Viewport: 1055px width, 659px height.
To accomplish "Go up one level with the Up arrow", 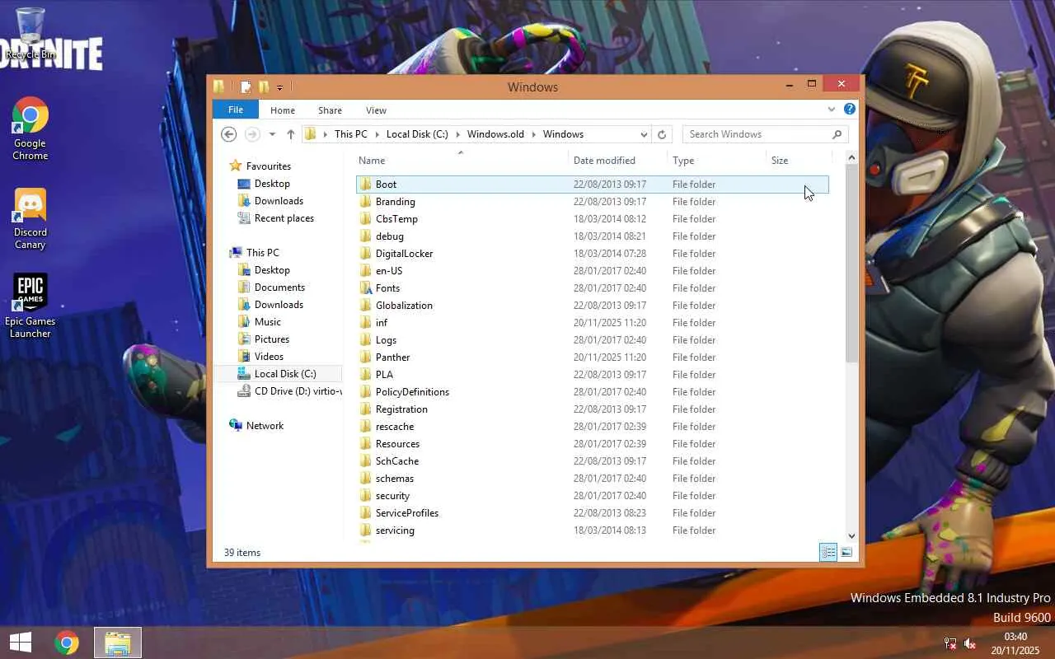I will (290, 134).
